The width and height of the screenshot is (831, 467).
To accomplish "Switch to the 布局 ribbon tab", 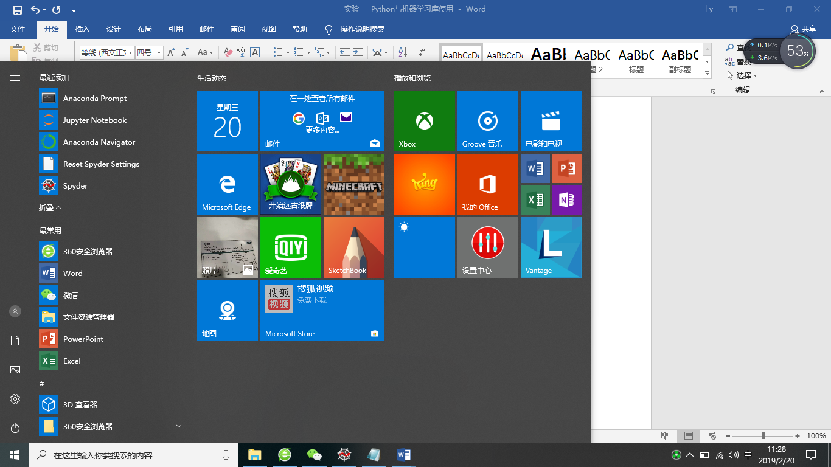I will click(144, 29).
